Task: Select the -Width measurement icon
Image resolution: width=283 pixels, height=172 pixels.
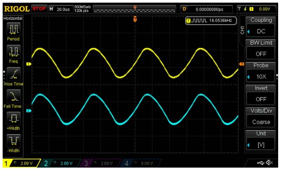Action: [x=14, y=141]
